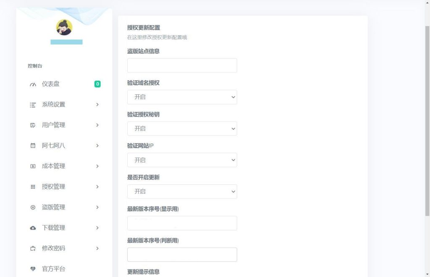This screenshot has height=277, width=430.
Task: Click the 授权管理 grid icon
Action: (x=33, y=187)
